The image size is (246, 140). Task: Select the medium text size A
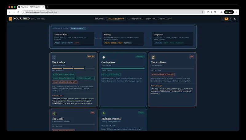(x=226, y=19)
